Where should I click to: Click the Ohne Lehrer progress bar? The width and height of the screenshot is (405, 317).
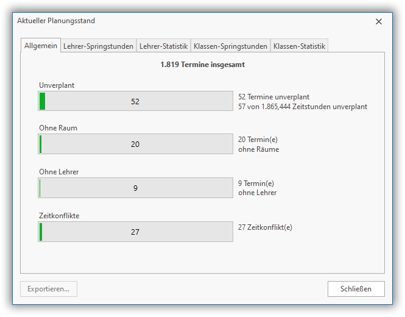click(135, 188)
